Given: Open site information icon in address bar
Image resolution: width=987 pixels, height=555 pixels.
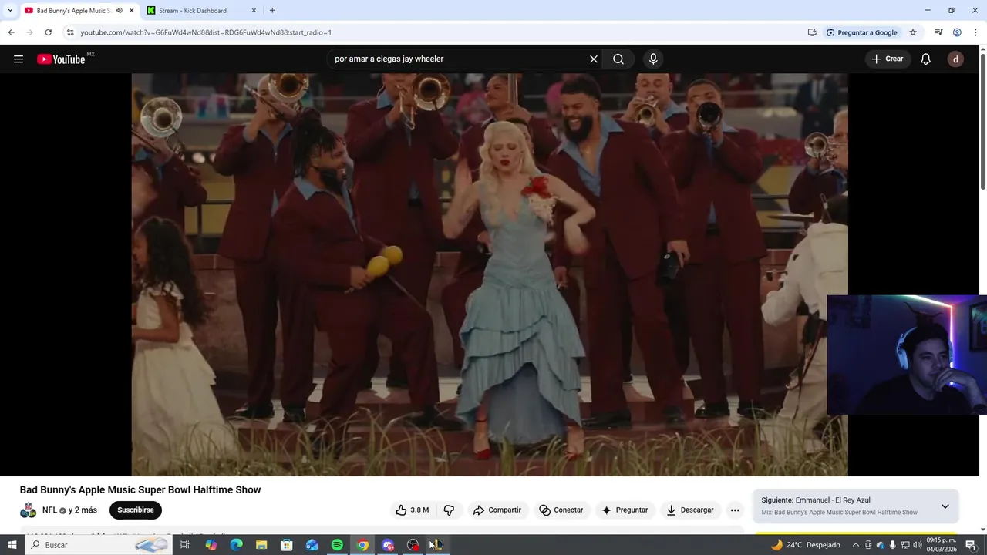Looking at the screenshot, I should click(70, 32).
